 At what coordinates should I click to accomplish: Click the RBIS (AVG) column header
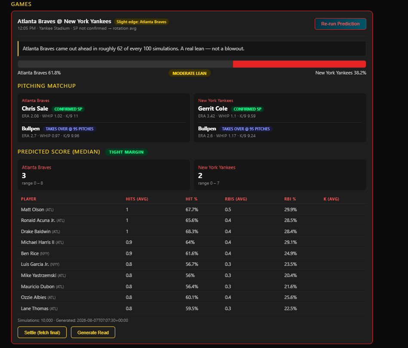236,199
